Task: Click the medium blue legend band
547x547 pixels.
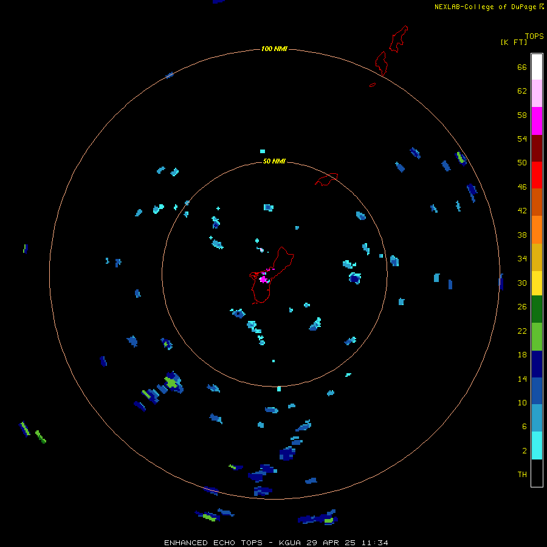Action: coord(537,391)
